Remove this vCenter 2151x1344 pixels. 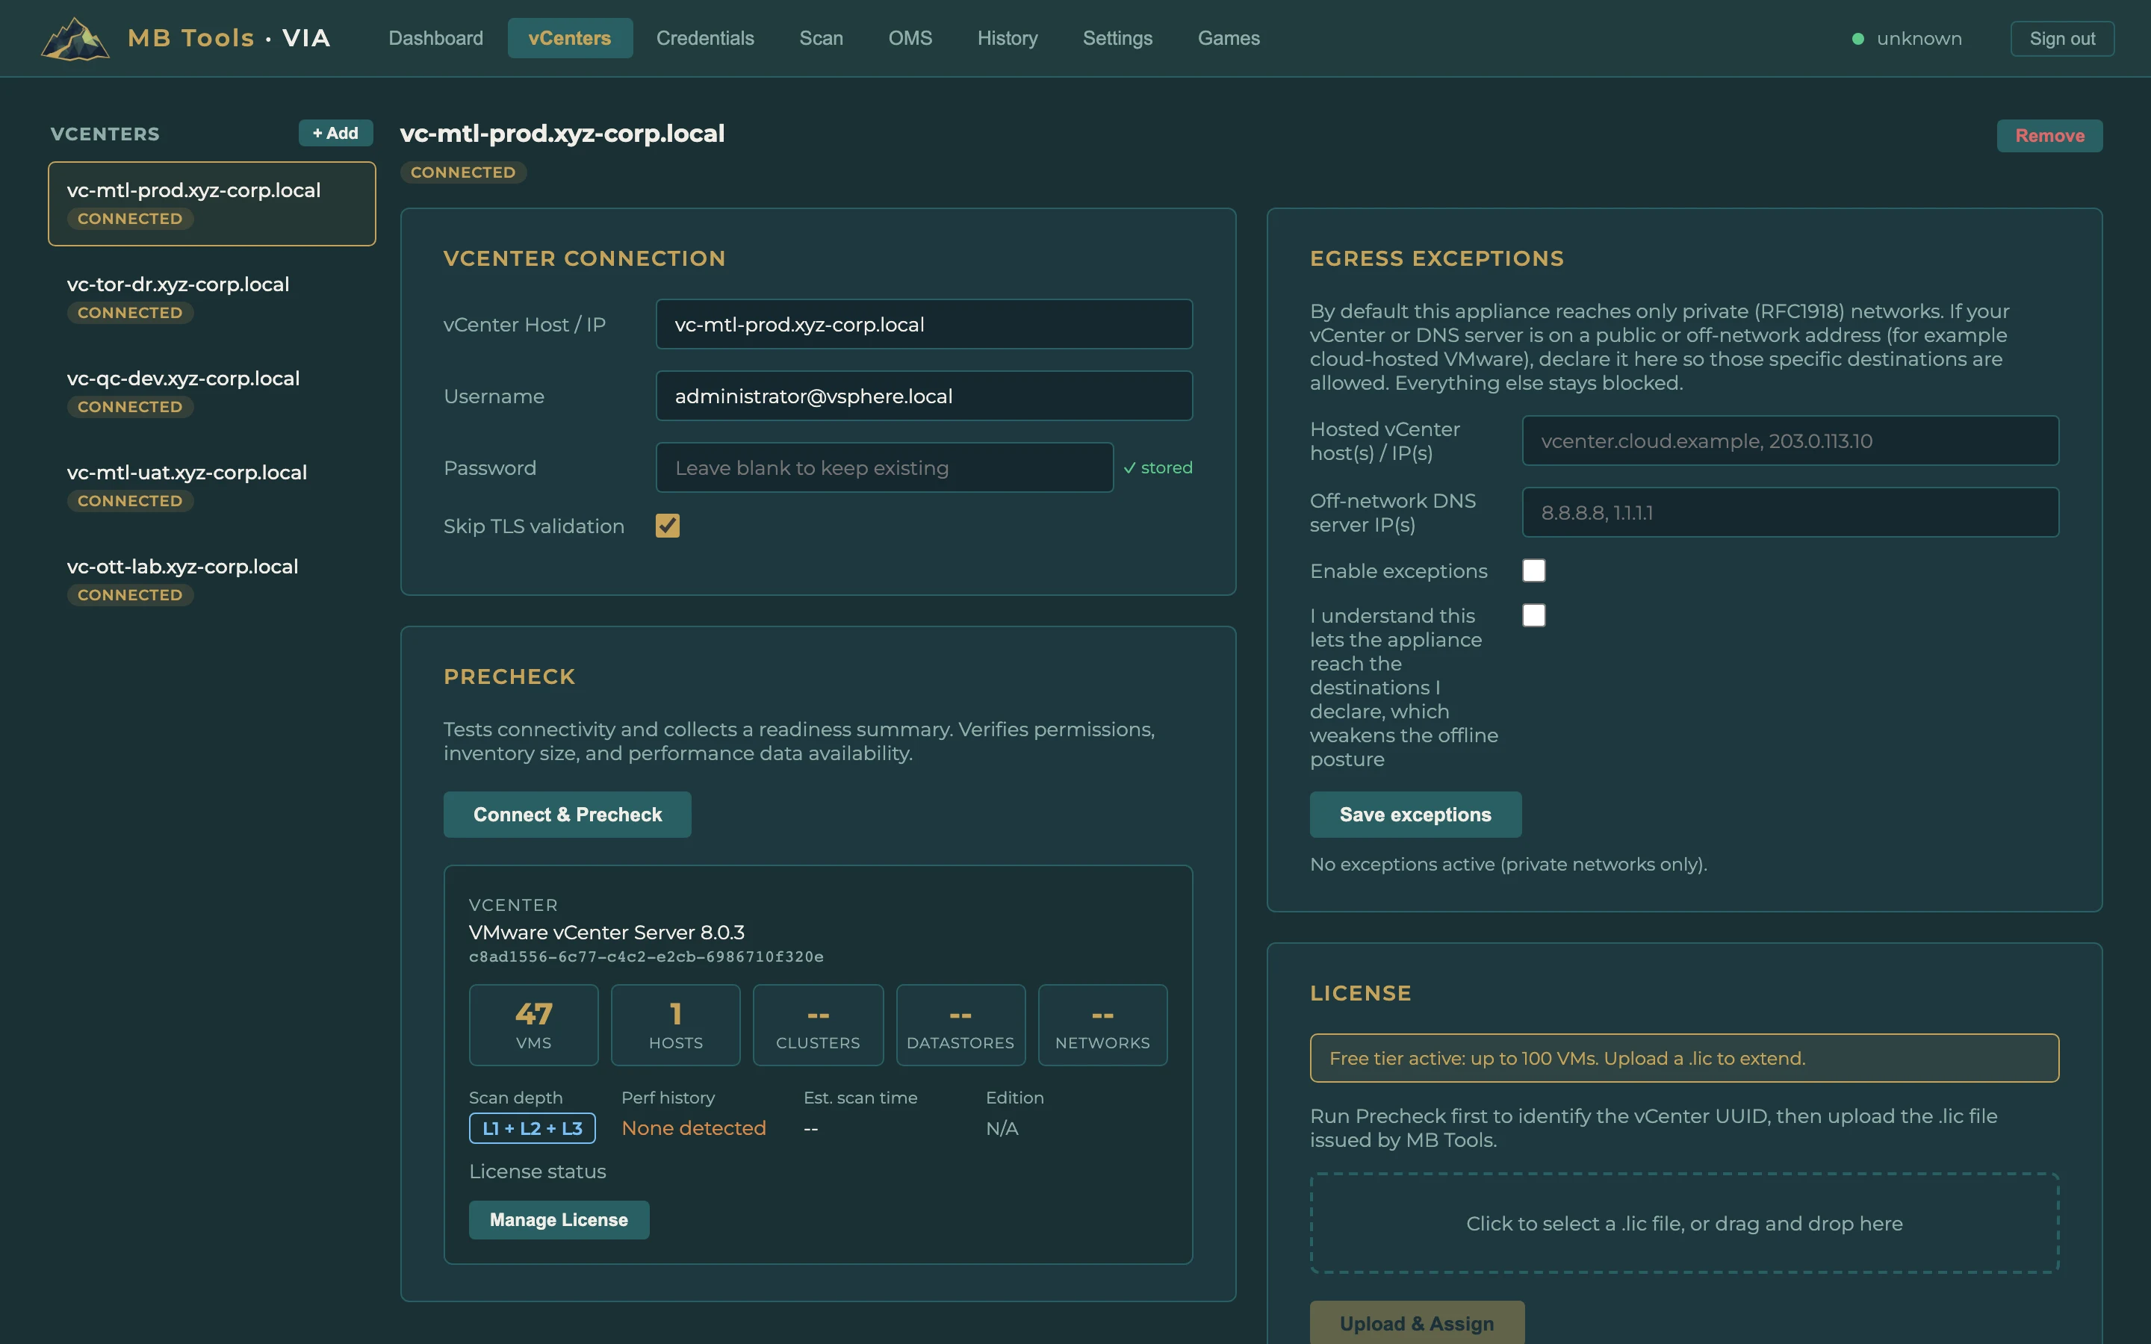2049,135
